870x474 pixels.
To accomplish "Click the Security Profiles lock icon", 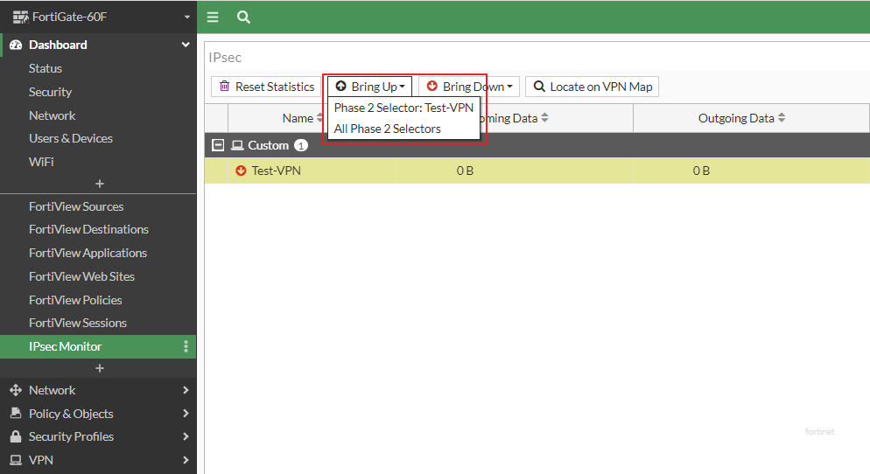I will coord(16,436).
